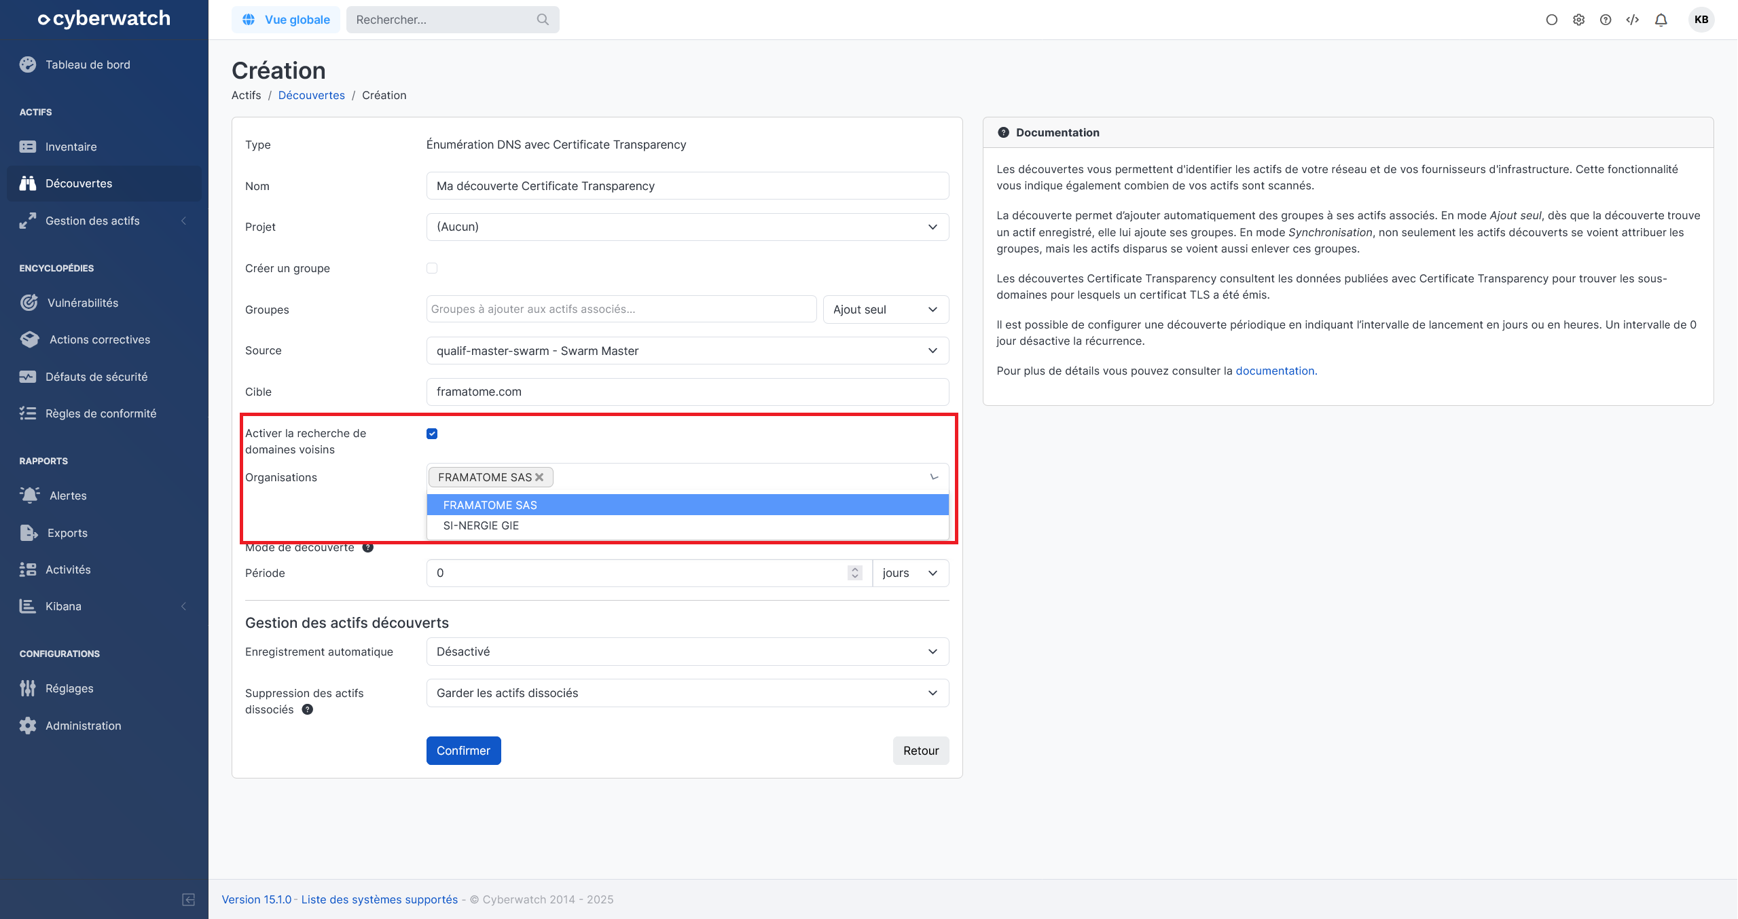Viewport: 1738px width, 919px height.
Task: Click the help icon for Suppression des actifs dissociés
Action: point(307,709)
